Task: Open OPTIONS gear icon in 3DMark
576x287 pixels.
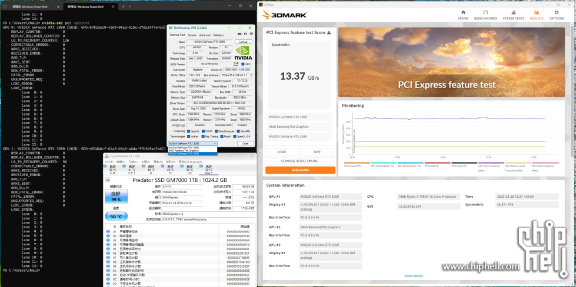Action: 557,12
